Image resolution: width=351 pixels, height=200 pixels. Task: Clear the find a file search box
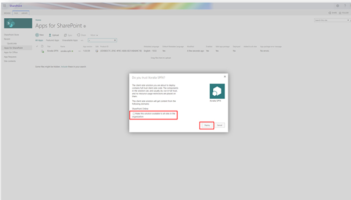pyautogui.click(x=115, y=40)
